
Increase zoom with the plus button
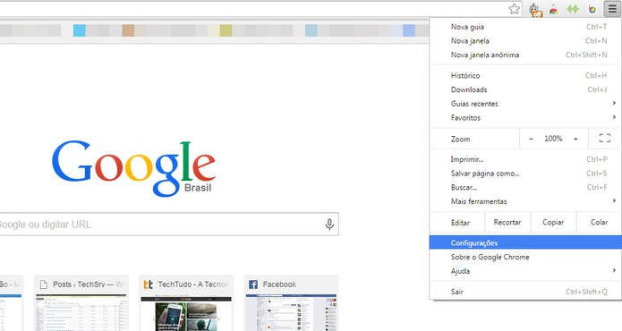(575, 139)
